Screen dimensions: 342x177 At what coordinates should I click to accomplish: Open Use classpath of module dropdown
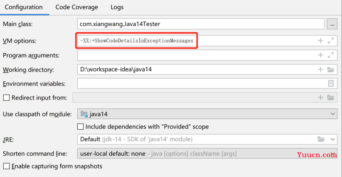click(x=207, y=114)
